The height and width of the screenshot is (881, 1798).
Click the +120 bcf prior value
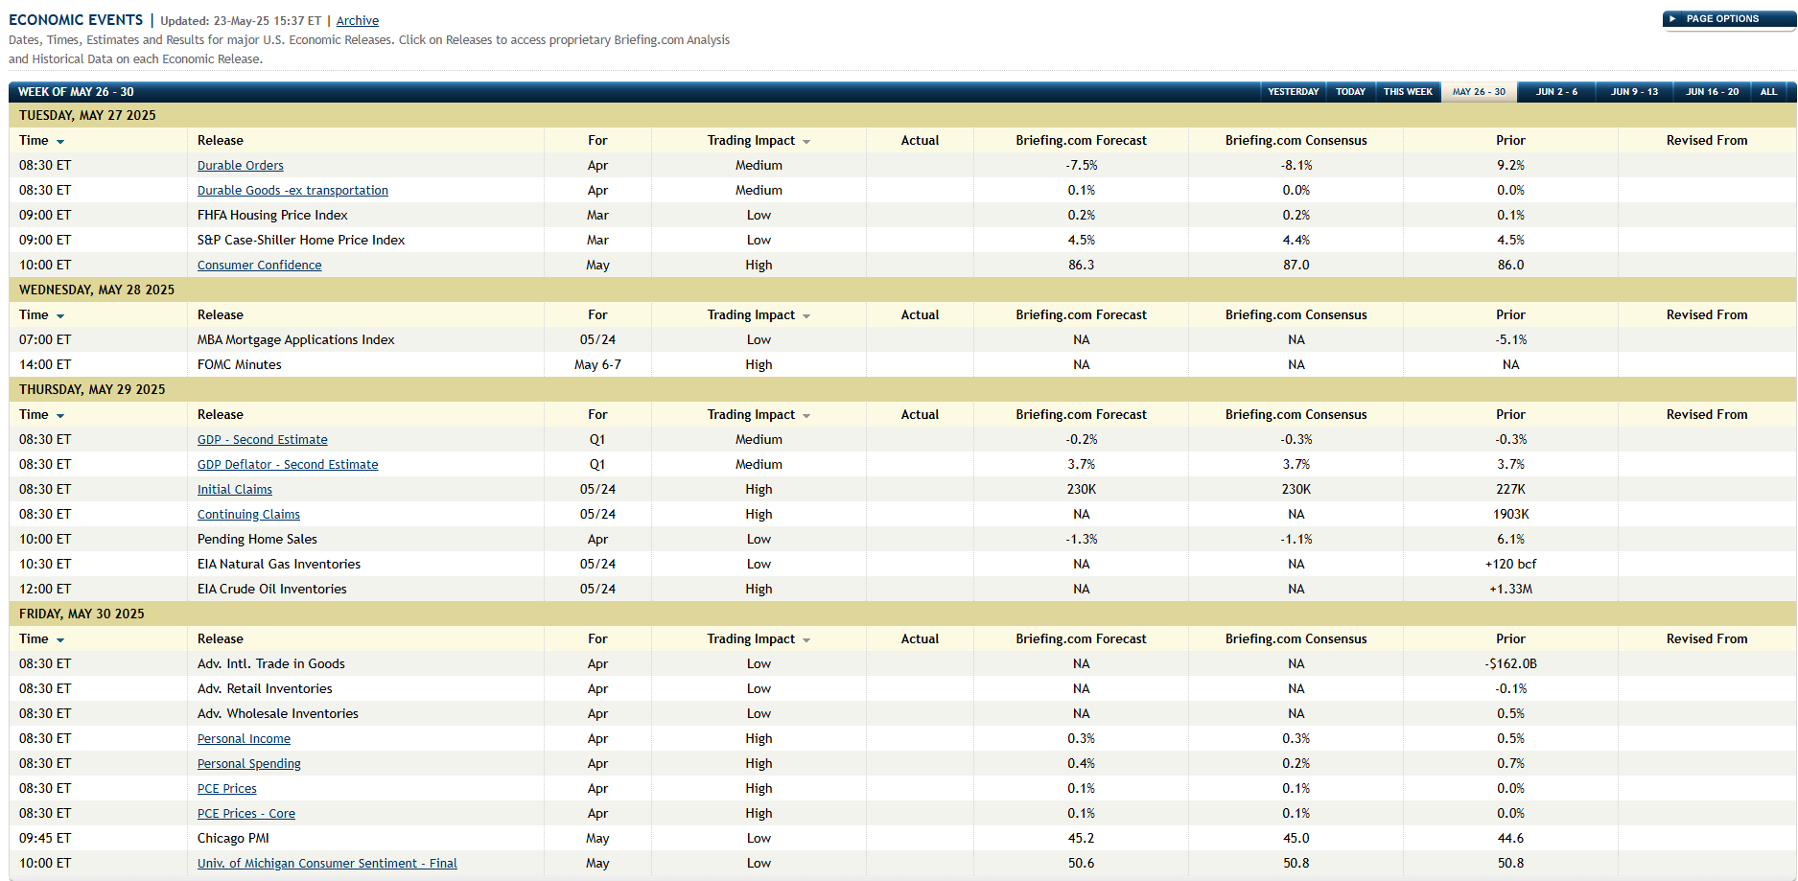(1511, 565)
